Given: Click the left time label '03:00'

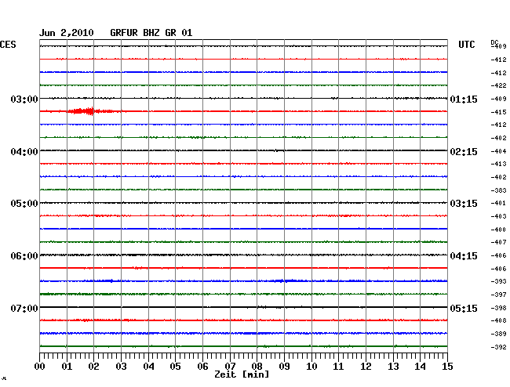Looking at the screenshot, I should [x=24, y=99].
